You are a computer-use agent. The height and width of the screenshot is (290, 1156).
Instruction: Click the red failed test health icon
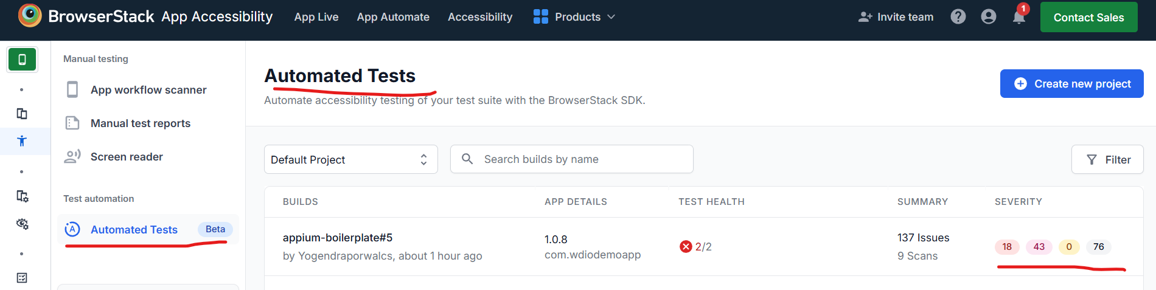click(686, 246)
